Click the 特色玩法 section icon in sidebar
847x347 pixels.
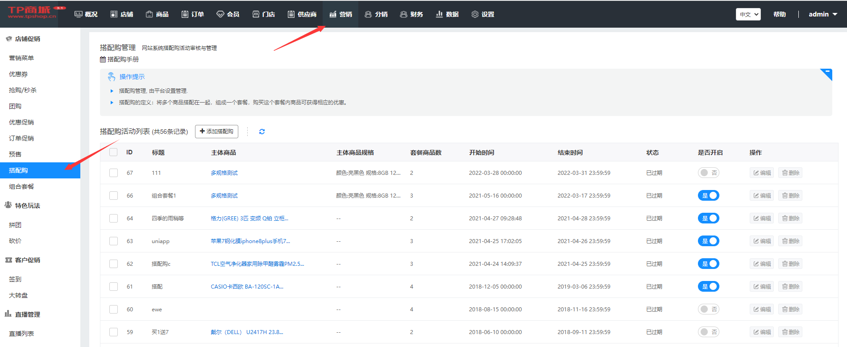point(8,205)
